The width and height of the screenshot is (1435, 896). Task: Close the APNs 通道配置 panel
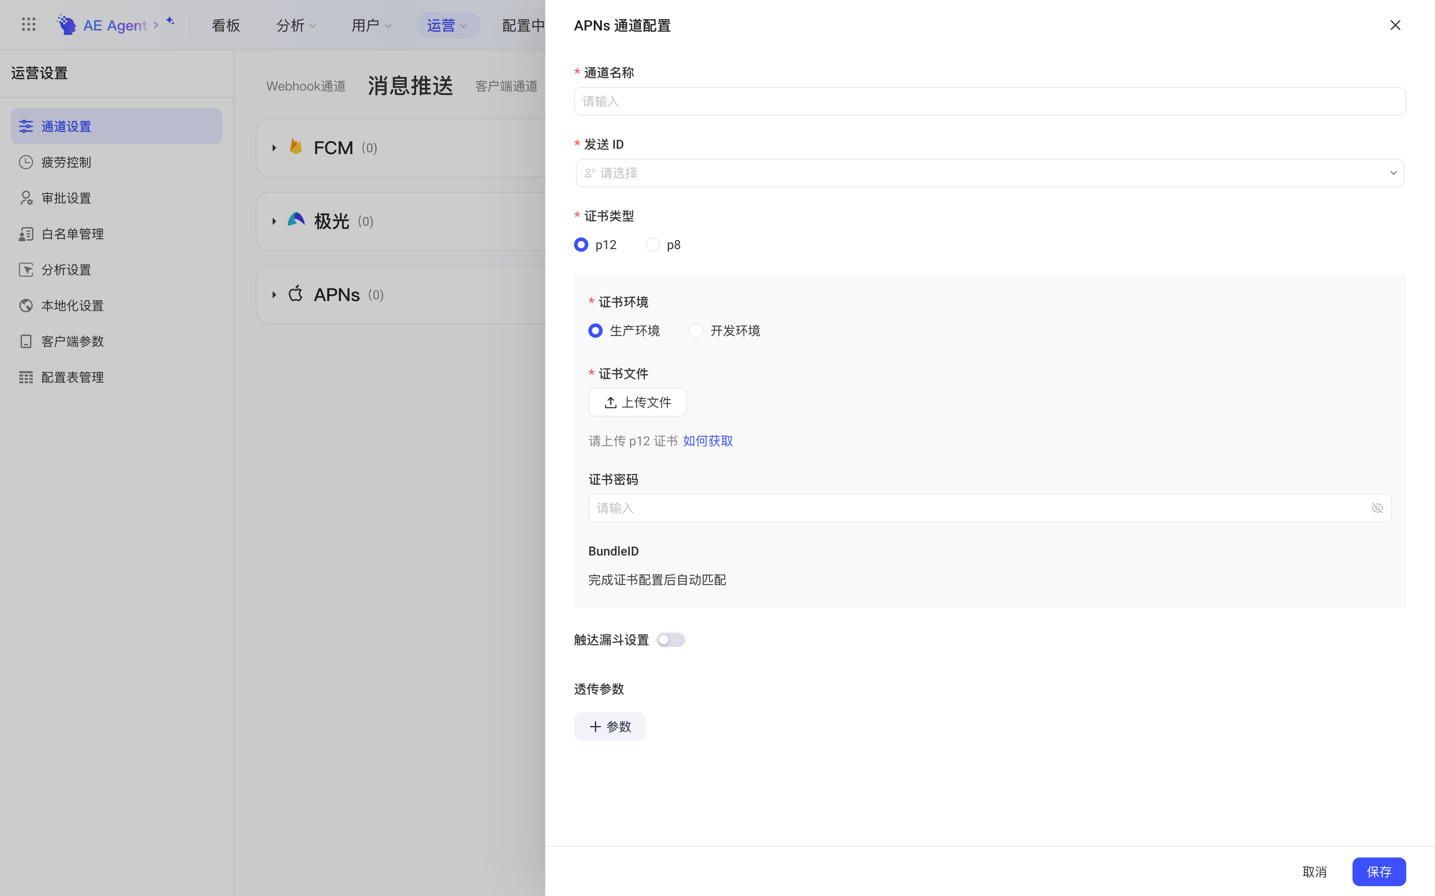(1395, 25)
